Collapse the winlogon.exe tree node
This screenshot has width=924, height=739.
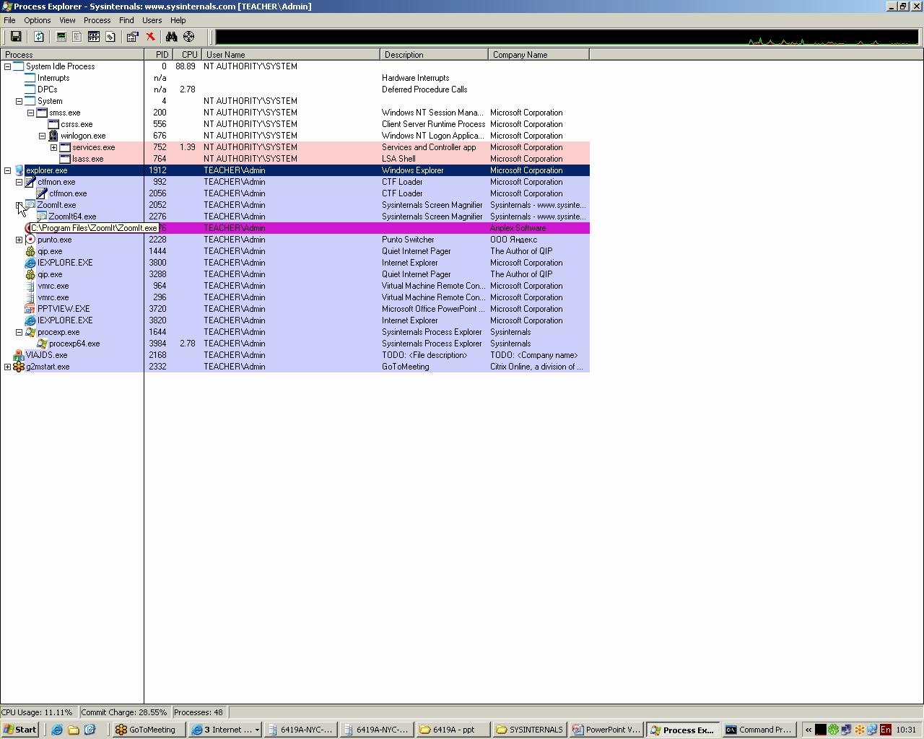(x=43, y=136)
